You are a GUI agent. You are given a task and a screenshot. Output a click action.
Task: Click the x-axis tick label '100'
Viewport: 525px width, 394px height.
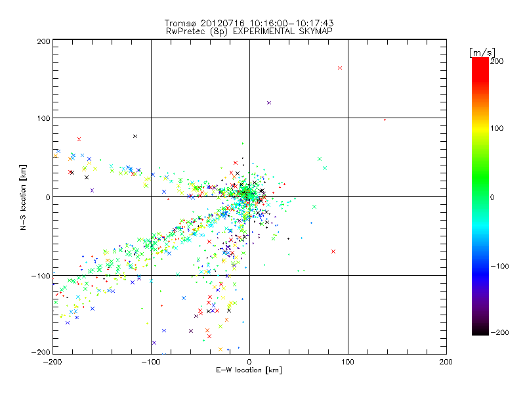pos(348,362)
